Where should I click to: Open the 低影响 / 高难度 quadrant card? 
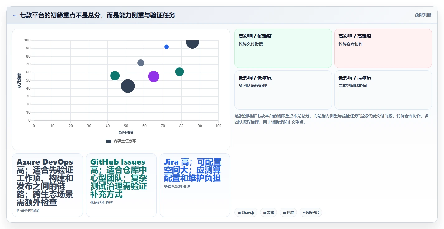383,90
